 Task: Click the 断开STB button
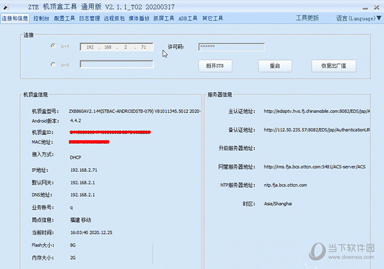[x=215, y=66]
